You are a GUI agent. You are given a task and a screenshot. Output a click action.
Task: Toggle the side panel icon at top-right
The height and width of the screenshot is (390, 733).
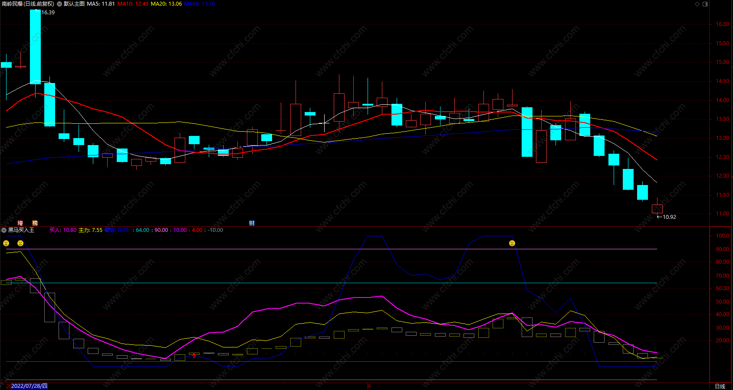click(705, 4)
